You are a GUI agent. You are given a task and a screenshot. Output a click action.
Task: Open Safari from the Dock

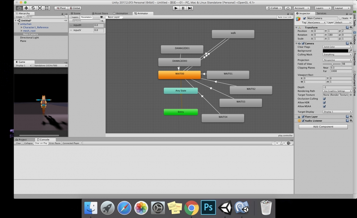[124, 208]
